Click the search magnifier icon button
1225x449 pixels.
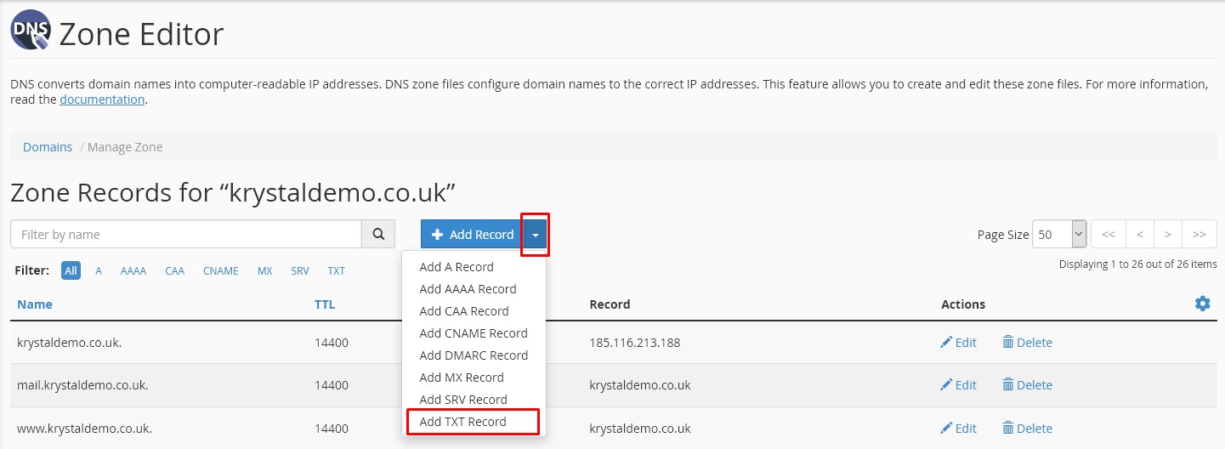click(x=378, y=234)
